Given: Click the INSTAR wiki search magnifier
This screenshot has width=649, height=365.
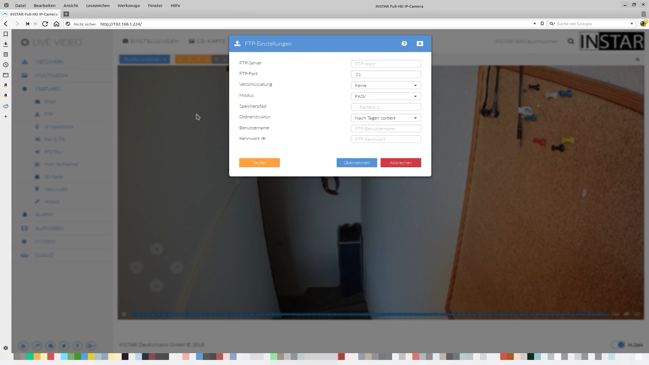Looking at the screenshot, I should [x=571, y=41].
